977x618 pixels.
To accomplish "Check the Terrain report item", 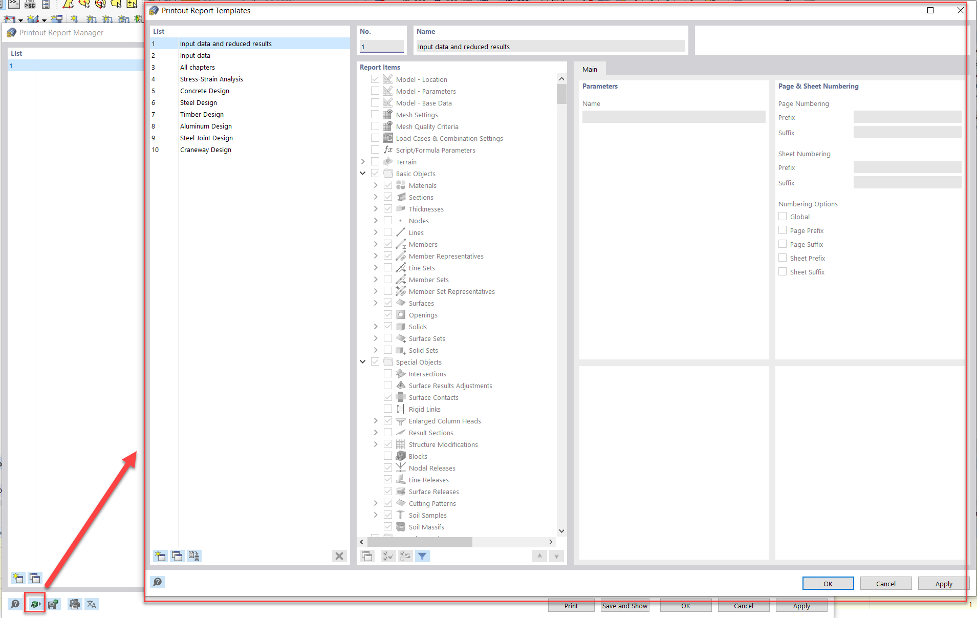I will [375, 161].
